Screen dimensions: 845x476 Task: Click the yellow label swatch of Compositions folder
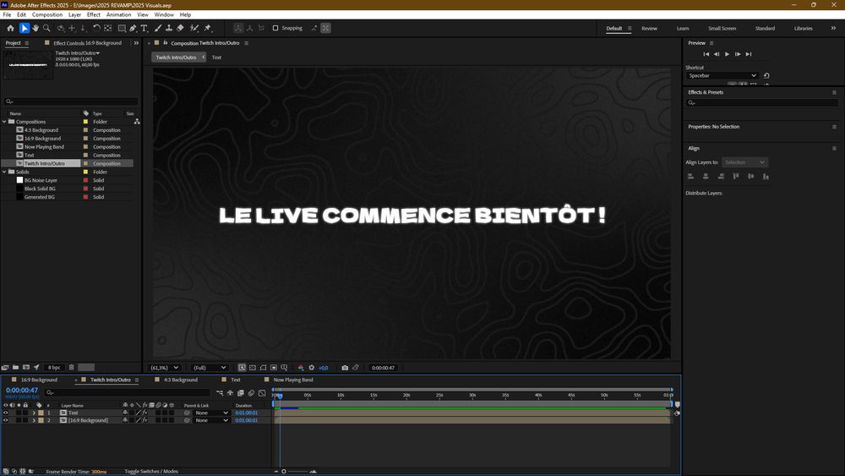click(85, 122)
